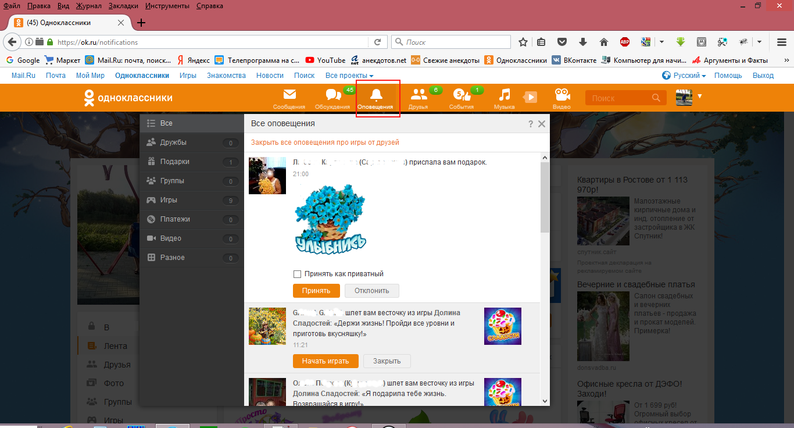
Task: Open ВКонтакте bookmark
Action: pyautogui.click(x=574, y=60)
